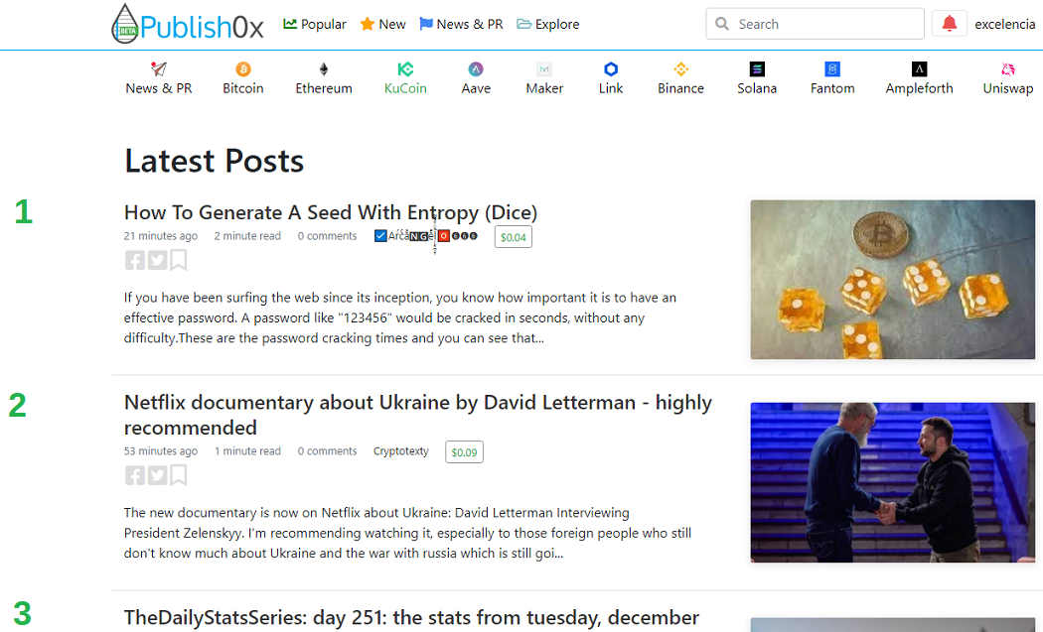This screenshot has width=1043, height=632.
Task: Click the $0.04 tip amount button
Action: pyautogui.click(x=513, y=237)
